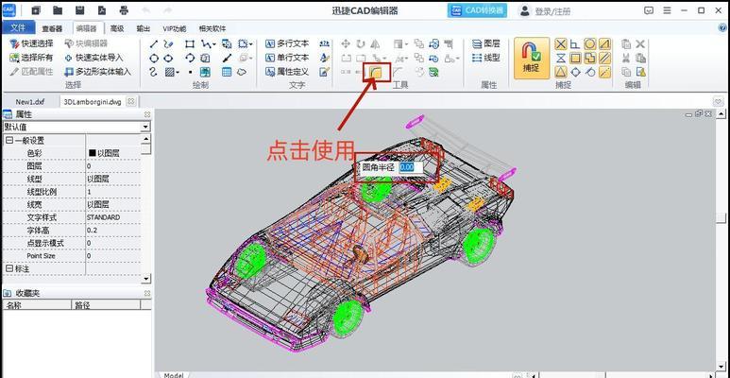Switch to the 高级 tab
The image size is (730, 378).
click(117, 28)
